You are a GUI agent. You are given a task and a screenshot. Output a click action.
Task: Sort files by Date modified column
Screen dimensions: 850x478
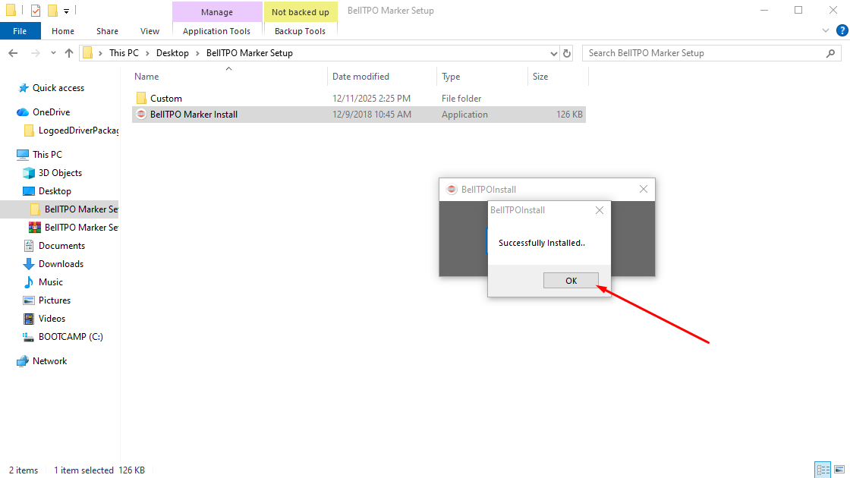pos(360,77)
